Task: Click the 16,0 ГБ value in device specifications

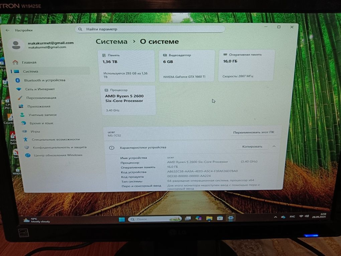Action: click(173, 167)
